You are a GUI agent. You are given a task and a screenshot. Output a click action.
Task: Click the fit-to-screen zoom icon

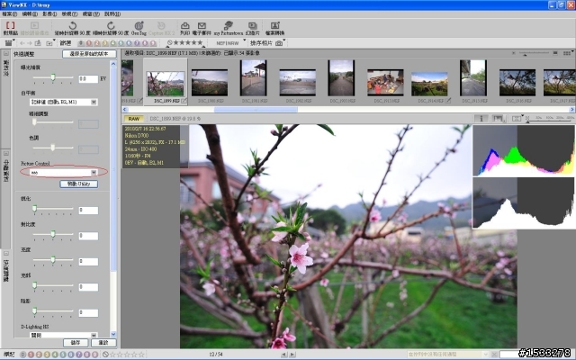(x=516, y=118)
